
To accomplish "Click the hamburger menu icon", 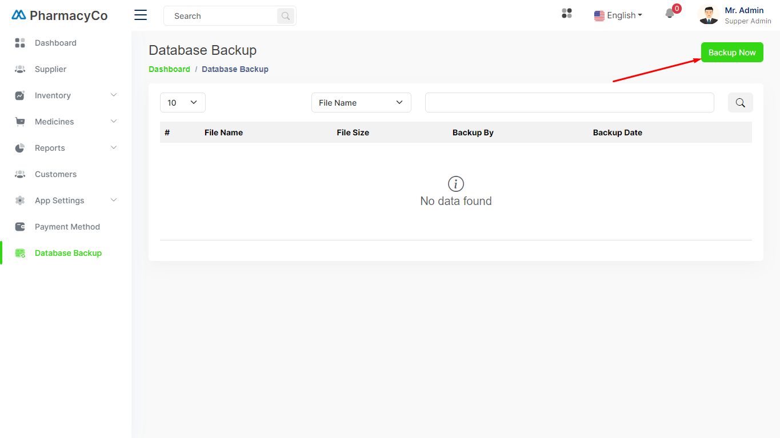I will pyautogui.click(x=141, y=15).
